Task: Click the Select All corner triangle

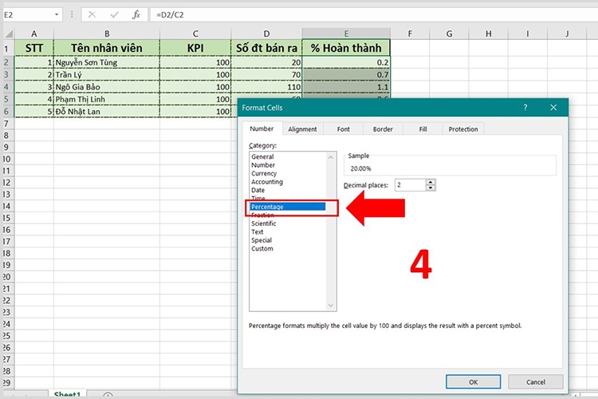Action: pos(9,34)
